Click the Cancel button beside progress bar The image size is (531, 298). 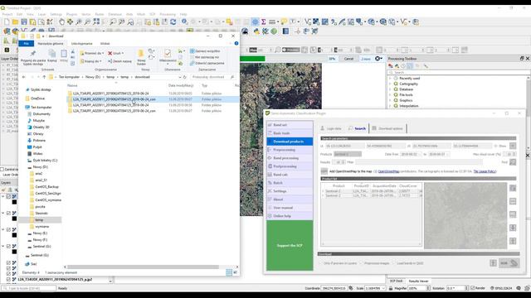pyautogui.click(x=348, y=59)
